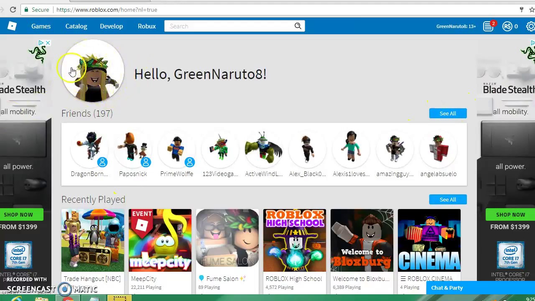This screenshot has width=535, height=301.
Task: Click the Friends (197) heading
Action: point(87,113)
